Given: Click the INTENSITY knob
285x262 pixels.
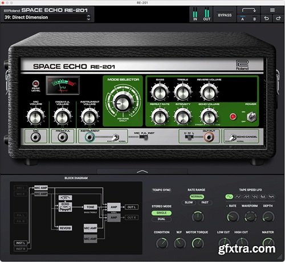Looking at the screenshot, I should coord(182,117).
